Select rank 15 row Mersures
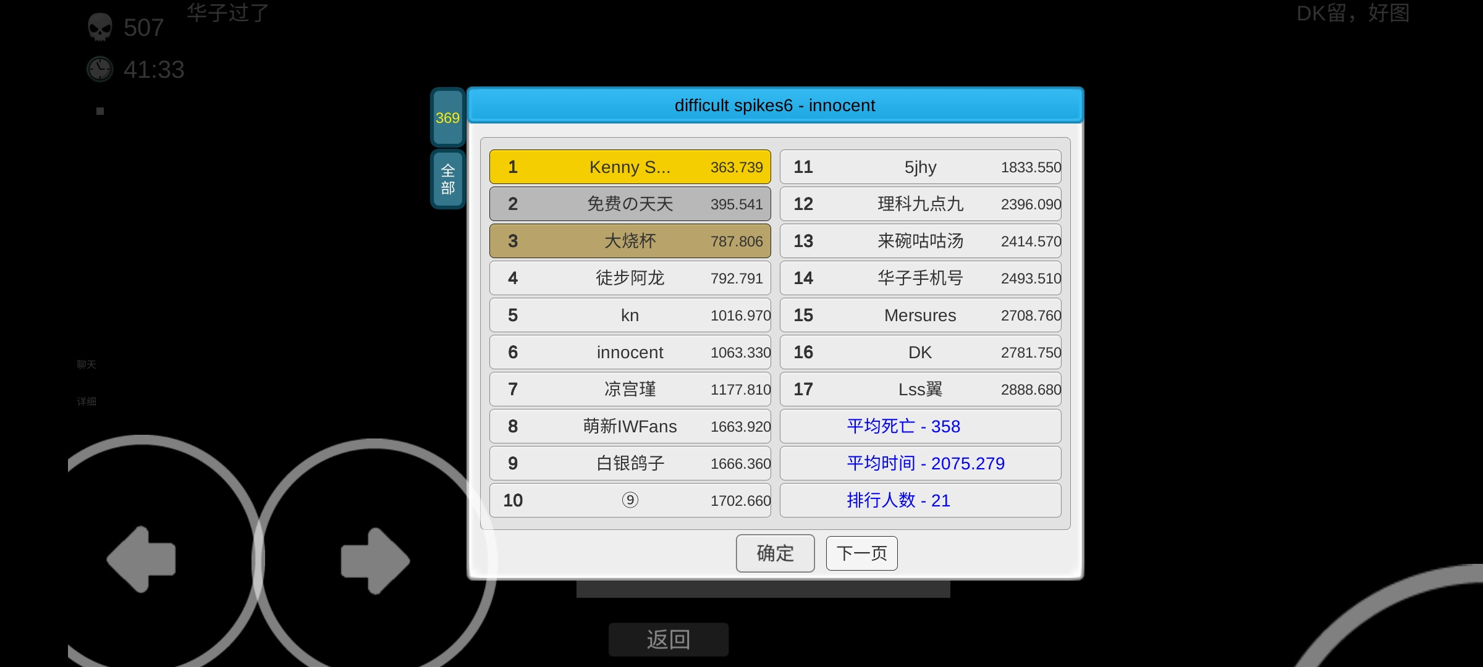1483x667 pixels. [x=921, y=315]
